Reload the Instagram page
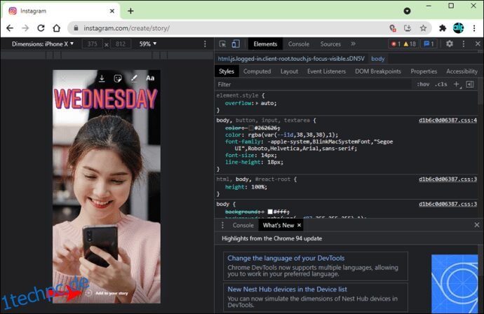The width and height of the screenshot is (484, 314). click(x=41, y=28)
